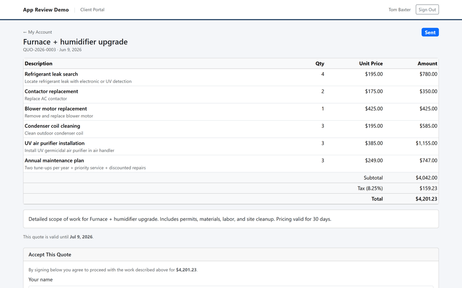The height and width of the screenshot is (288, 462).
Task: Open the App Review Demo brand link
Action: point(46,10)
